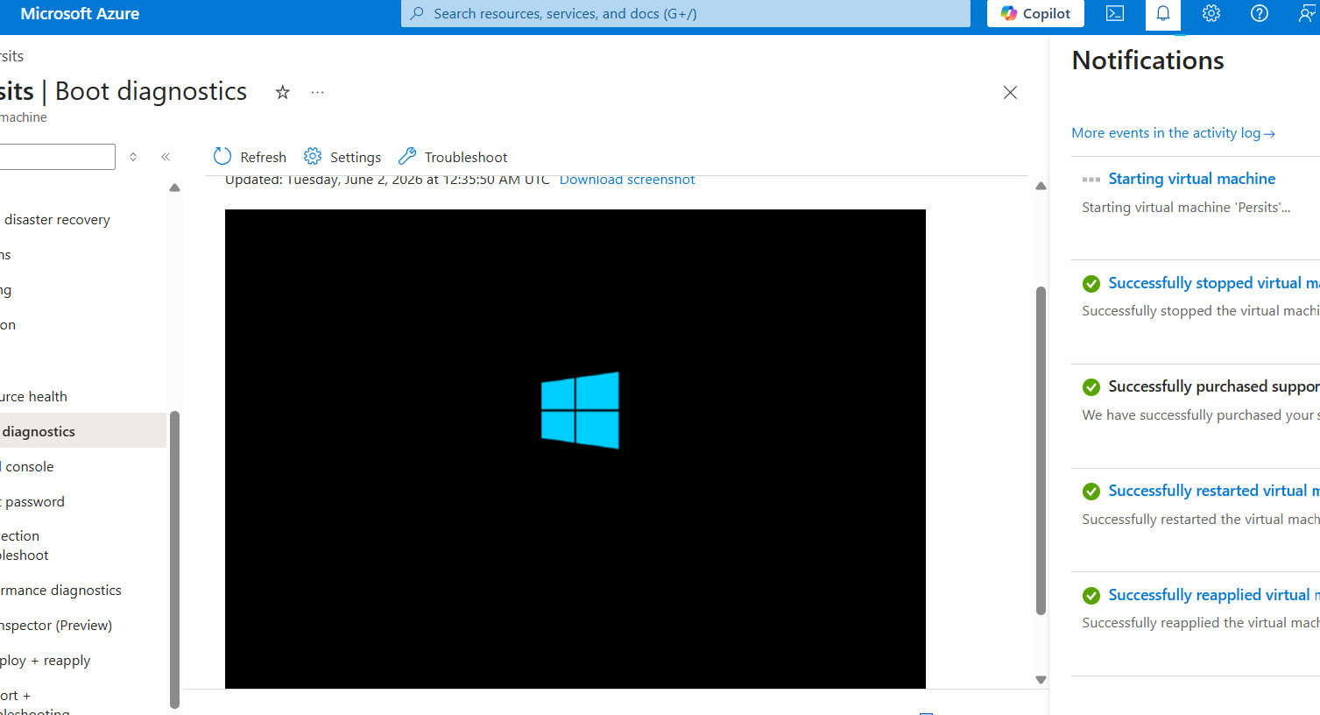Open Starting virtual machine notification
This screenshot has width=1320, height=715.
pyautogui.click(x=1191, y=179)
